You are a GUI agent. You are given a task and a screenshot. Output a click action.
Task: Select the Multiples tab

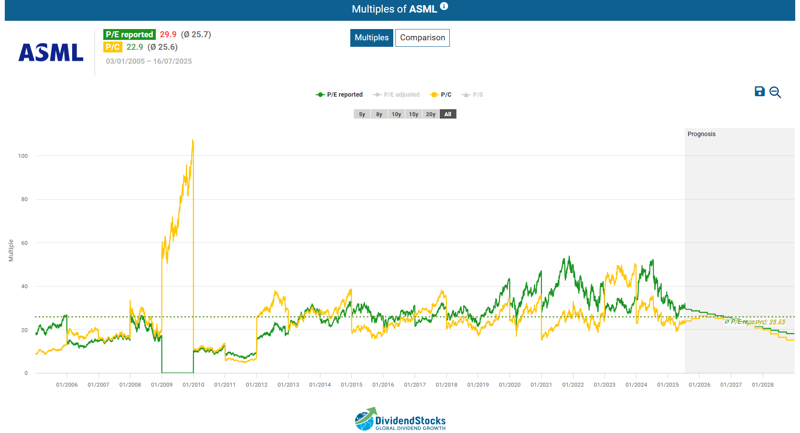(372, 38)
